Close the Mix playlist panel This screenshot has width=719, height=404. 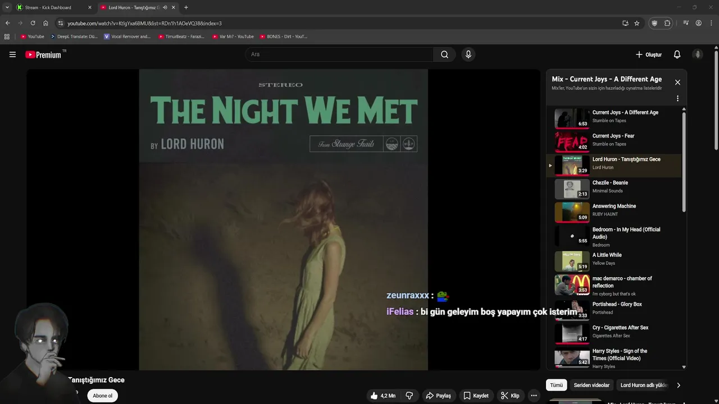[x=677, y=82]
